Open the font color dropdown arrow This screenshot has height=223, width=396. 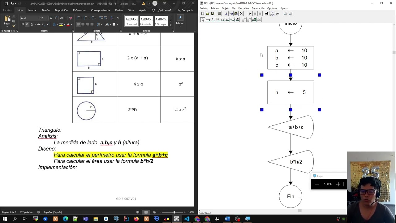pyautogui.click(x=71, y=24)
